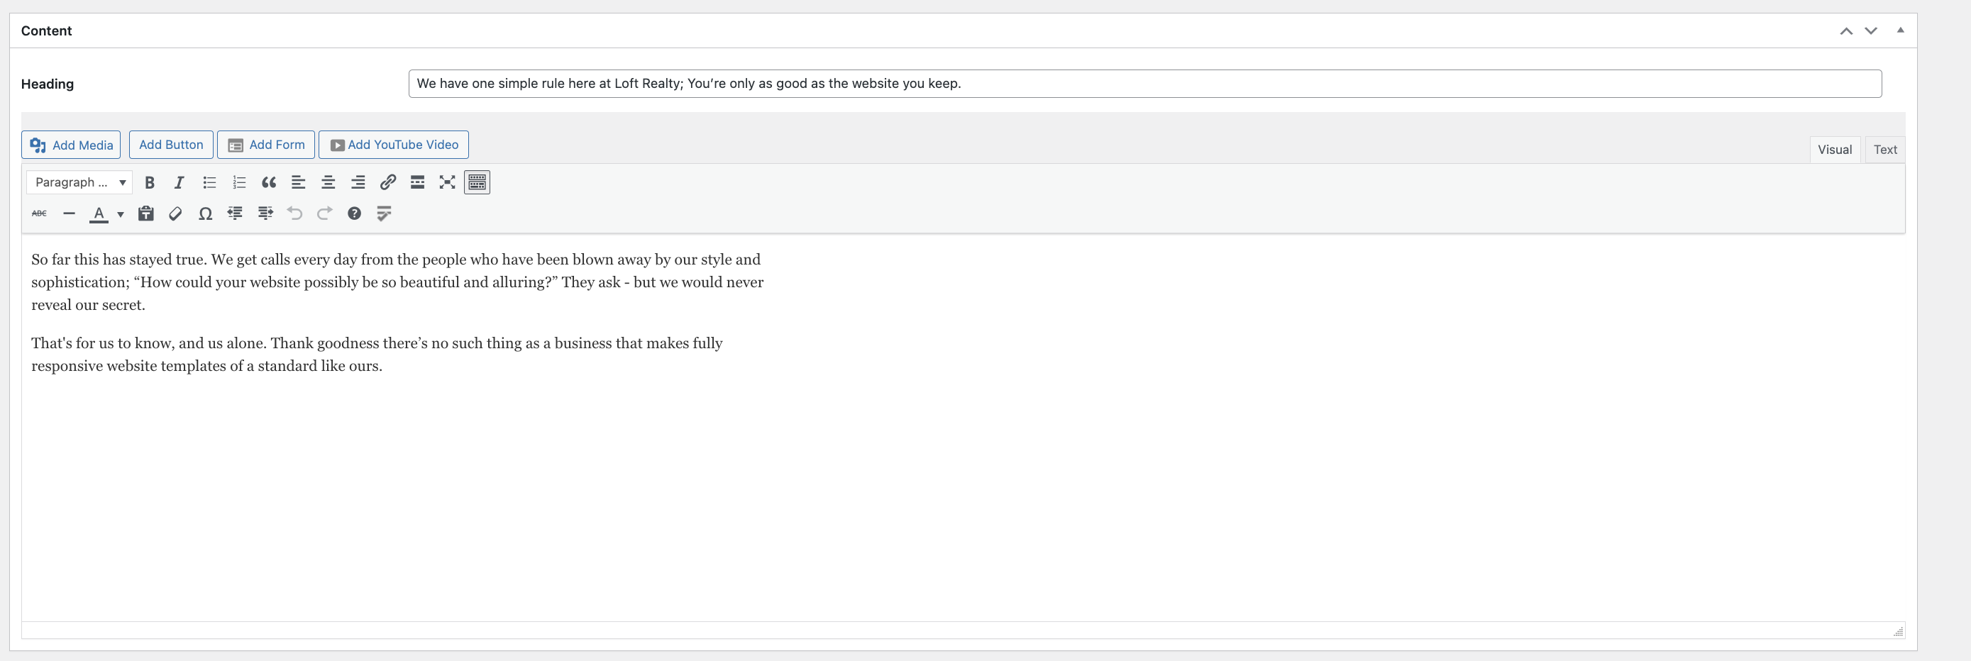
Task: Click into the Heading text field
Action: click(x=1144, y=84)
